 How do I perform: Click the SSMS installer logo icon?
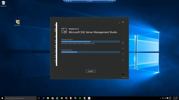[64, 31]
